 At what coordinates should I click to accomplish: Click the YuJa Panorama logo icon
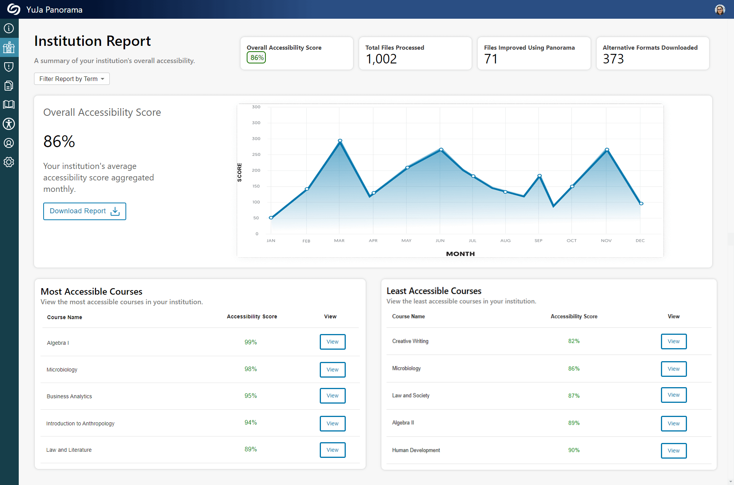[13, 9]
